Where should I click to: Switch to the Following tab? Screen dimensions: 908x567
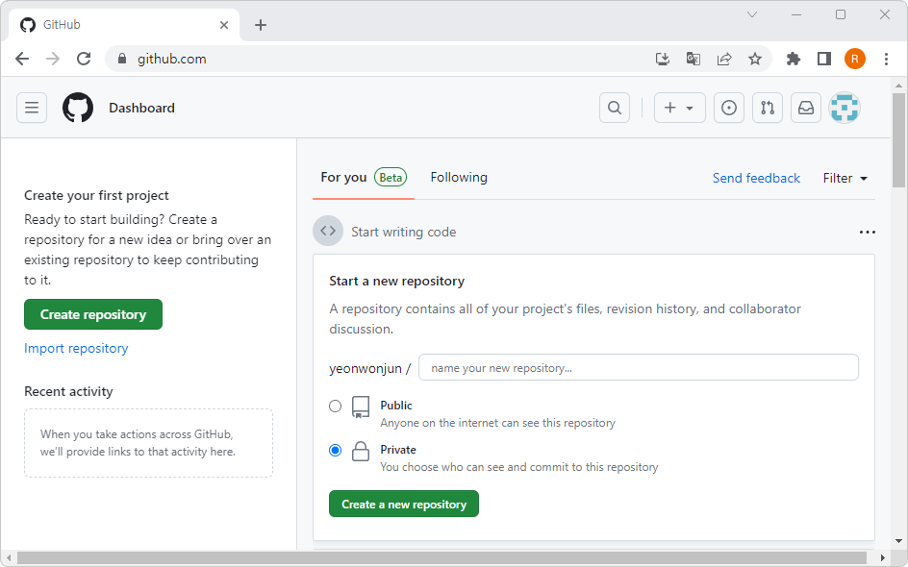tap(459, 178)
